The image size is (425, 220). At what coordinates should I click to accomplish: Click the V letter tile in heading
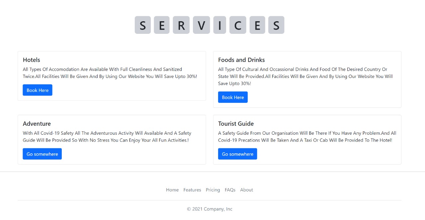click(x=202, y=25)
